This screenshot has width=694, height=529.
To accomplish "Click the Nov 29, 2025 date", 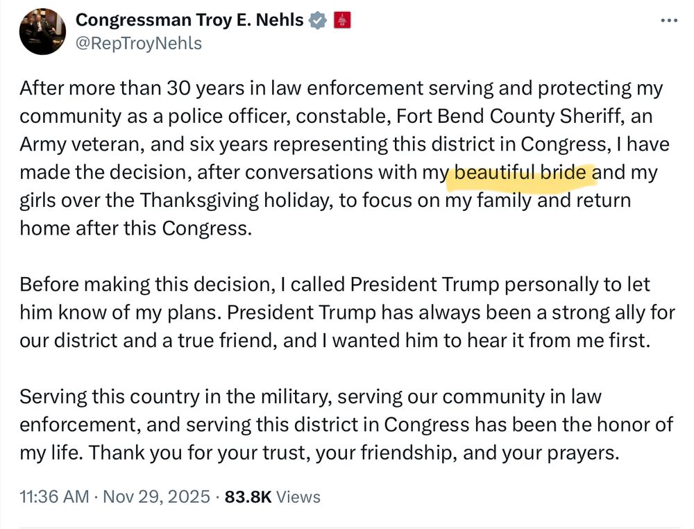I will pos(156,497).
